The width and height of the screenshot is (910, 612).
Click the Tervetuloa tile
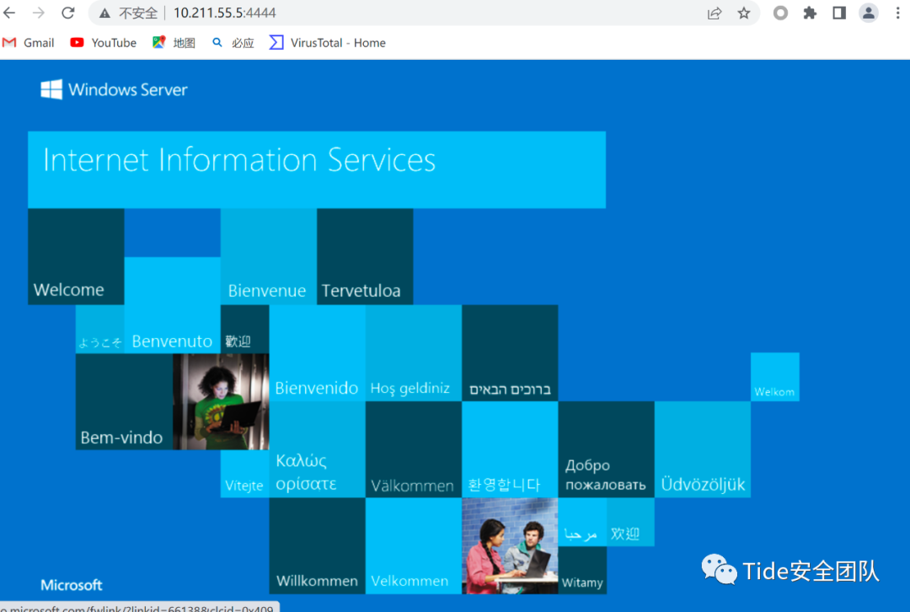click(365, 256)
